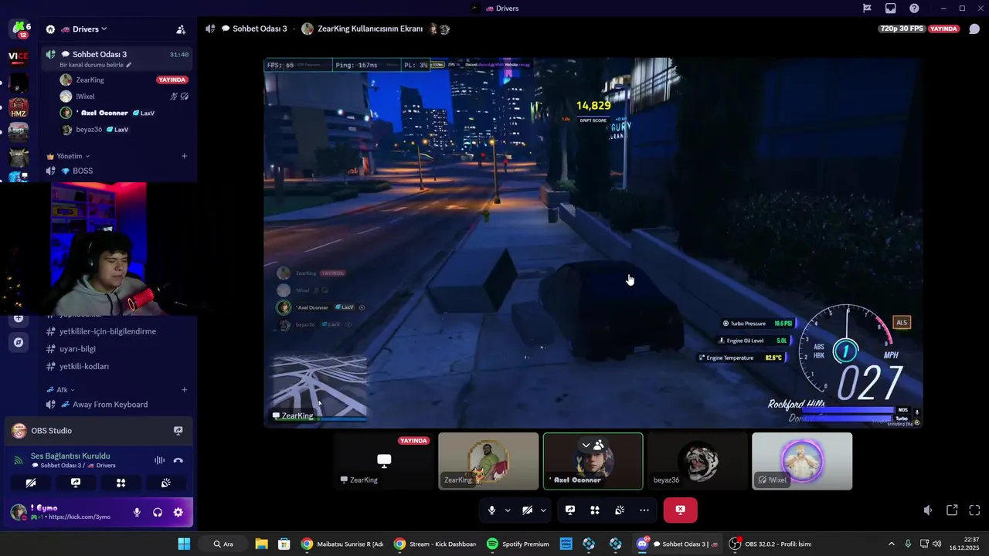
Task: Open camera options arrow in call bar
Action: point(543,510)
